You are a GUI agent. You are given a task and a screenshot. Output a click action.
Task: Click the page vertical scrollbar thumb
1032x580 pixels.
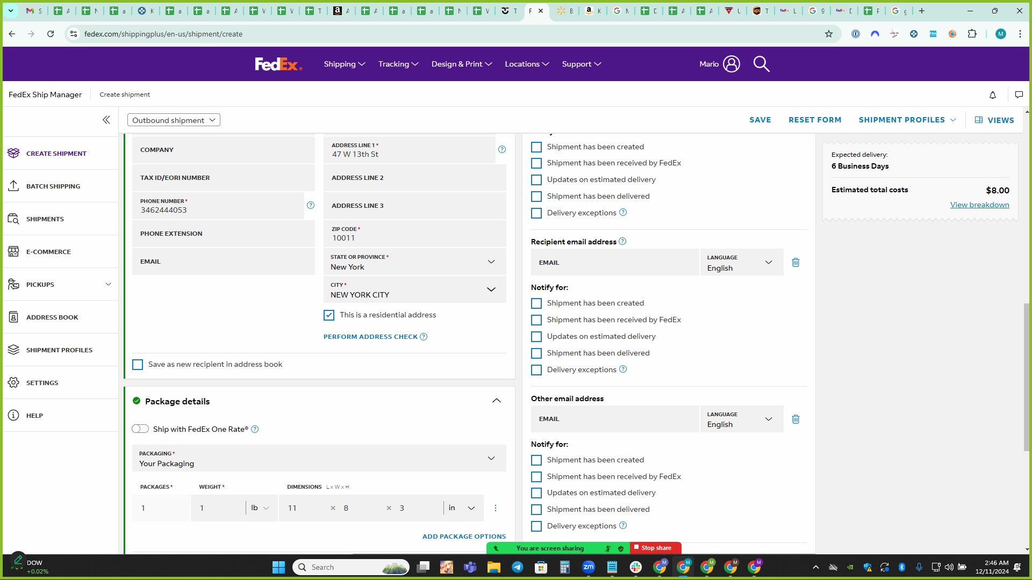coord(1027,378)
